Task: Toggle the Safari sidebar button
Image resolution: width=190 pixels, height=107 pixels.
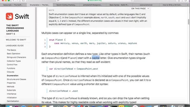Action: coord(23,1)
